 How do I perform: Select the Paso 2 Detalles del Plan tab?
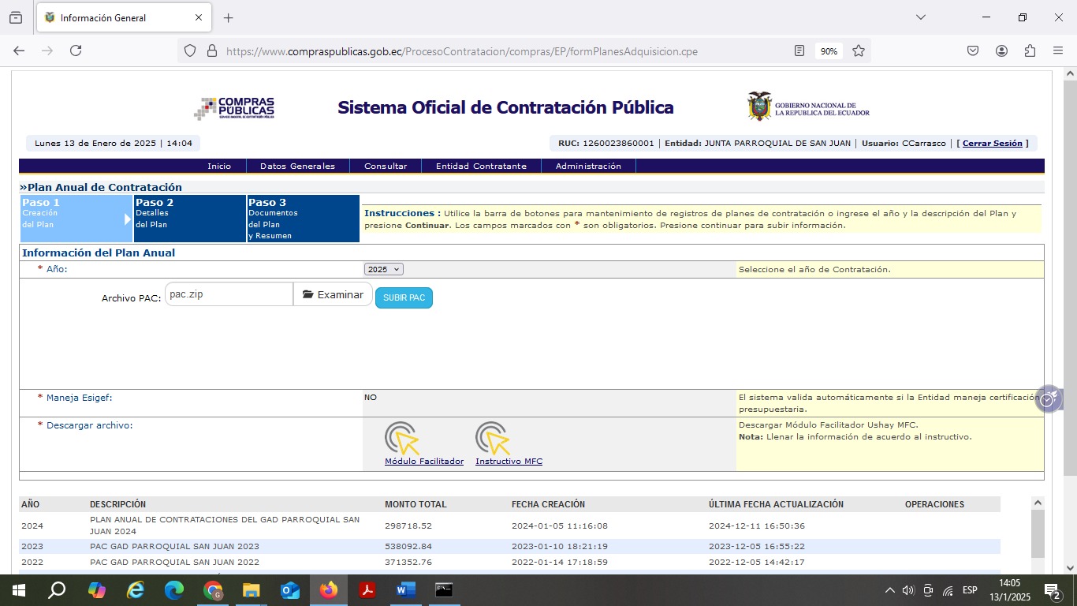tap(190, 218)
